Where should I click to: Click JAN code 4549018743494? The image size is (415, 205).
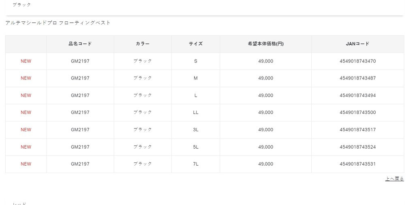coord(357,96)
